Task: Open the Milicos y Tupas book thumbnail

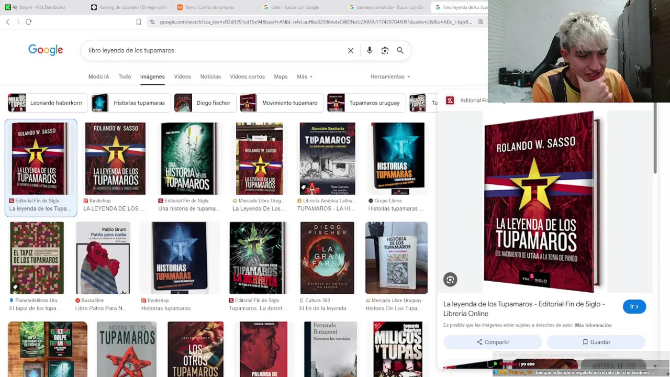Action: click(x=398, y=349)
